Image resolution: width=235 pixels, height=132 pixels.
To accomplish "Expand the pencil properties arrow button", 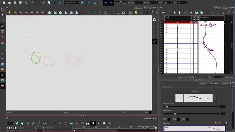I will [x=215, y=98].
